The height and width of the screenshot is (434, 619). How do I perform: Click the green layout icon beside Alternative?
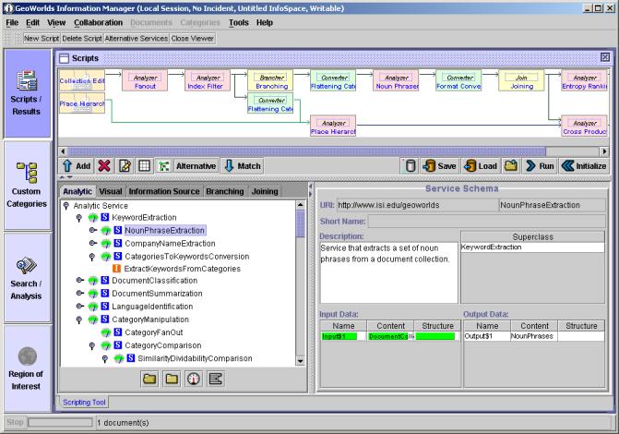[164, 166]
